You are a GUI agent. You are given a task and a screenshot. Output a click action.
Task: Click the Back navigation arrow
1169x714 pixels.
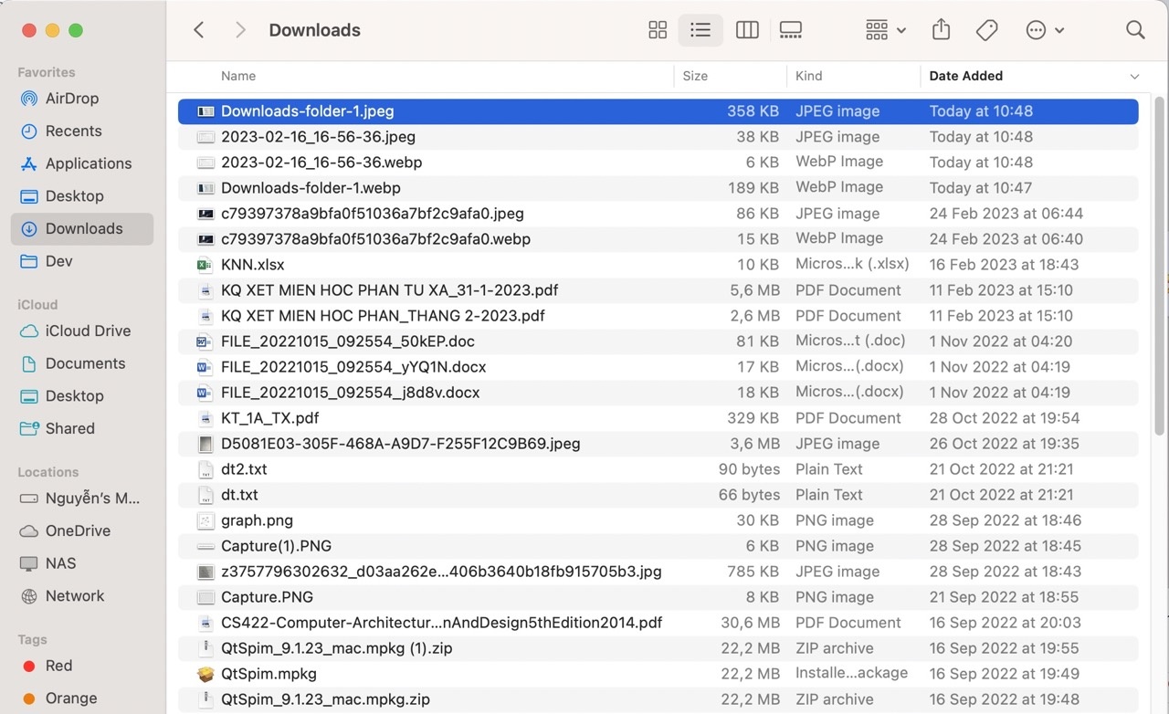click(198, 29)
